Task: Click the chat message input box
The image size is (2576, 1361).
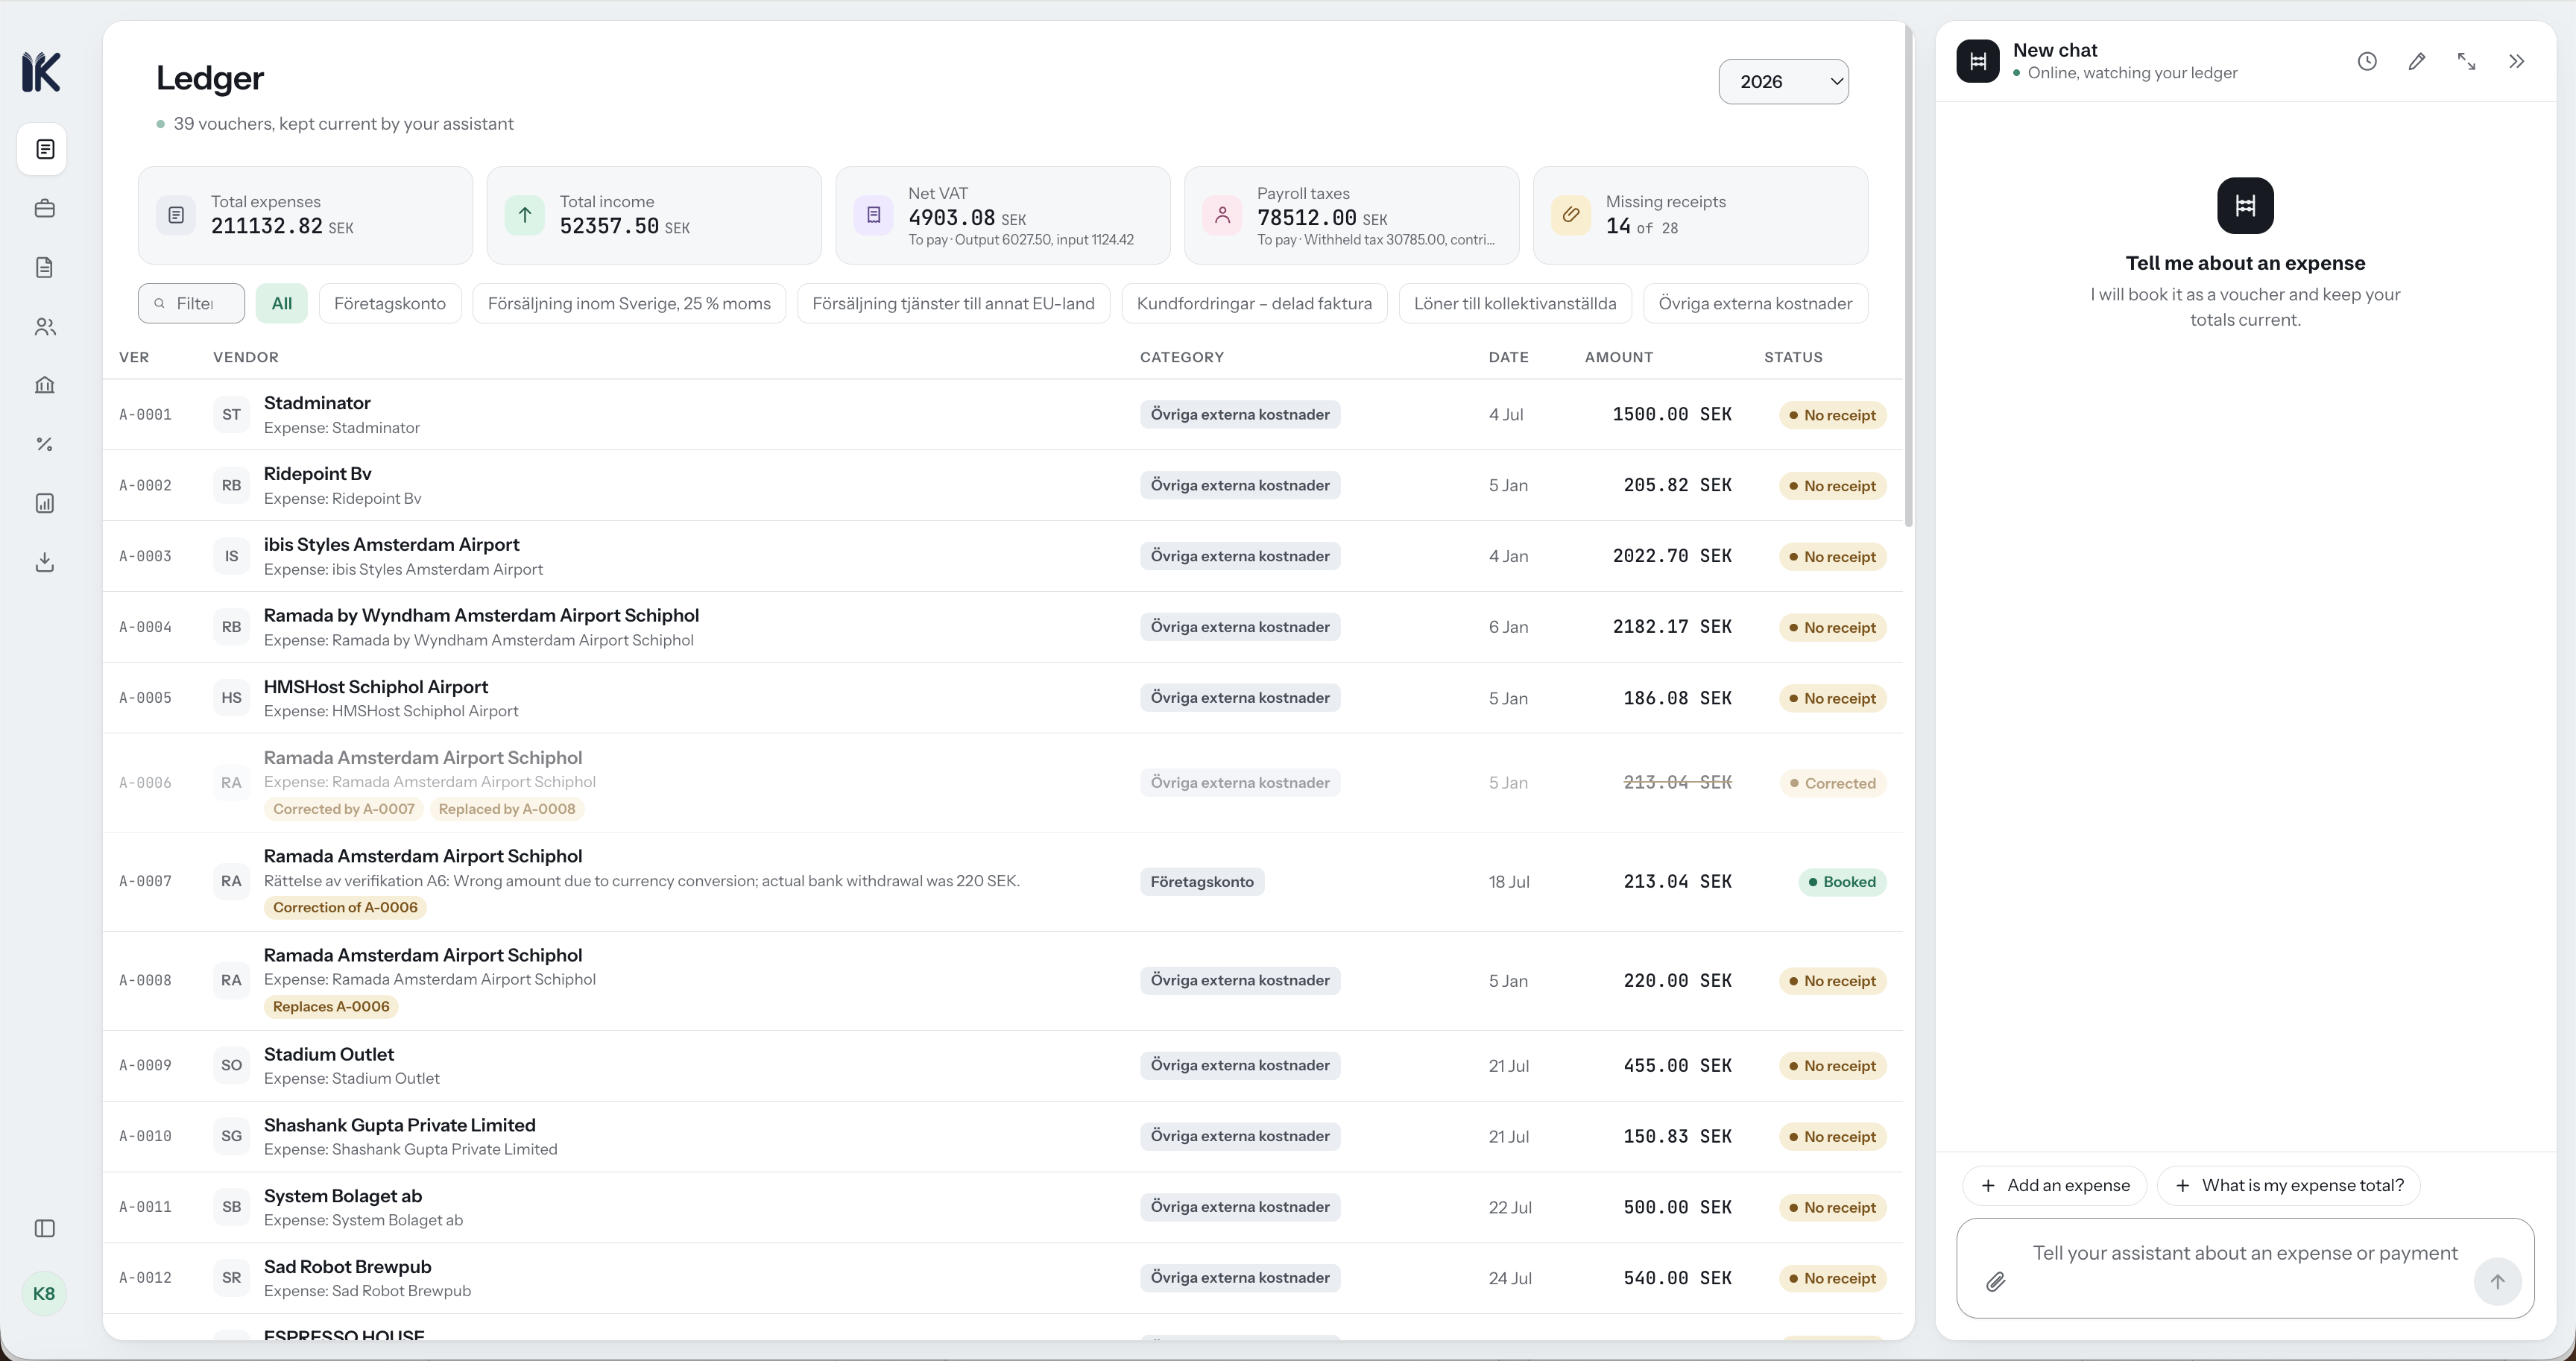Action: click(2245, 1267)
